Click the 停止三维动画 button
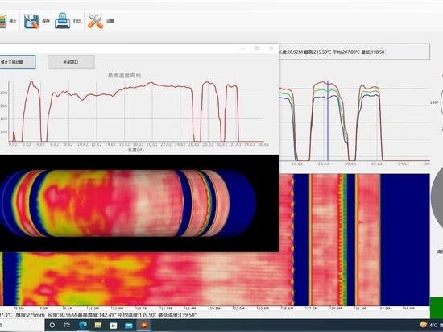Viewport: 443px width, 332px height. [x=18, y=62]
